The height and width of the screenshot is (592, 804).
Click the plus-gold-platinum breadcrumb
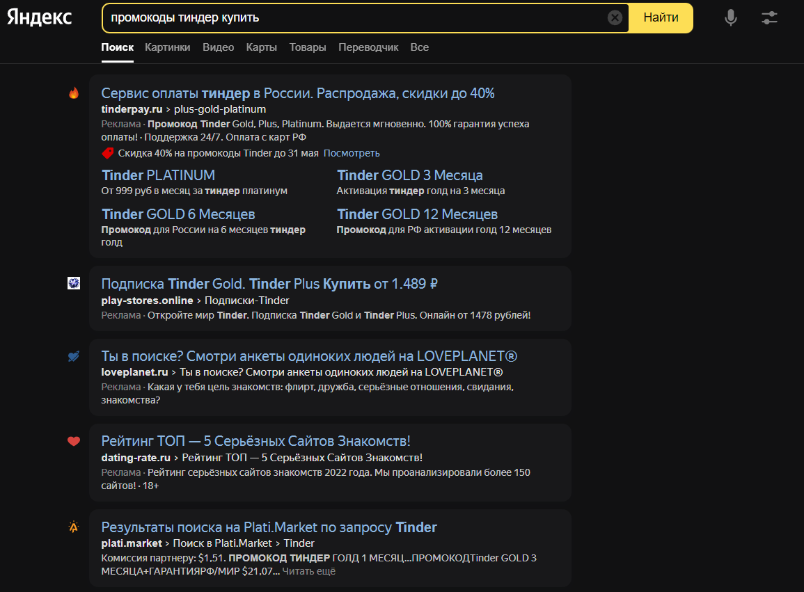pos(220,109)
